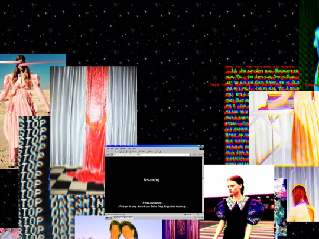Click the browser's vertical scrollbar

coord(203,185)
